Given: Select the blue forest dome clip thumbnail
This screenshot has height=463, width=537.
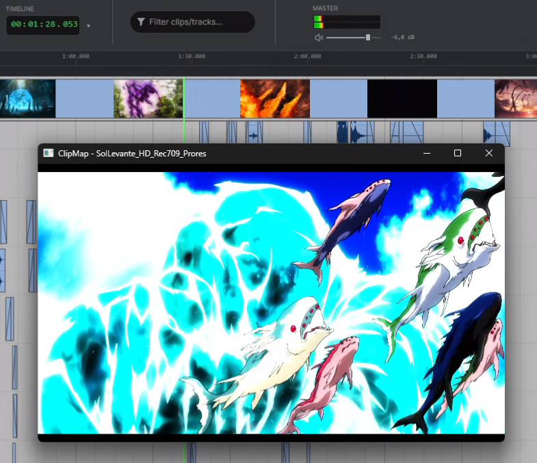Looking at the screenshot, I should pos(27,99).
